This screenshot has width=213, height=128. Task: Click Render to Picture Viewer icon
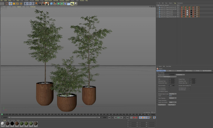pyautogui.click(x=43, y=4)
